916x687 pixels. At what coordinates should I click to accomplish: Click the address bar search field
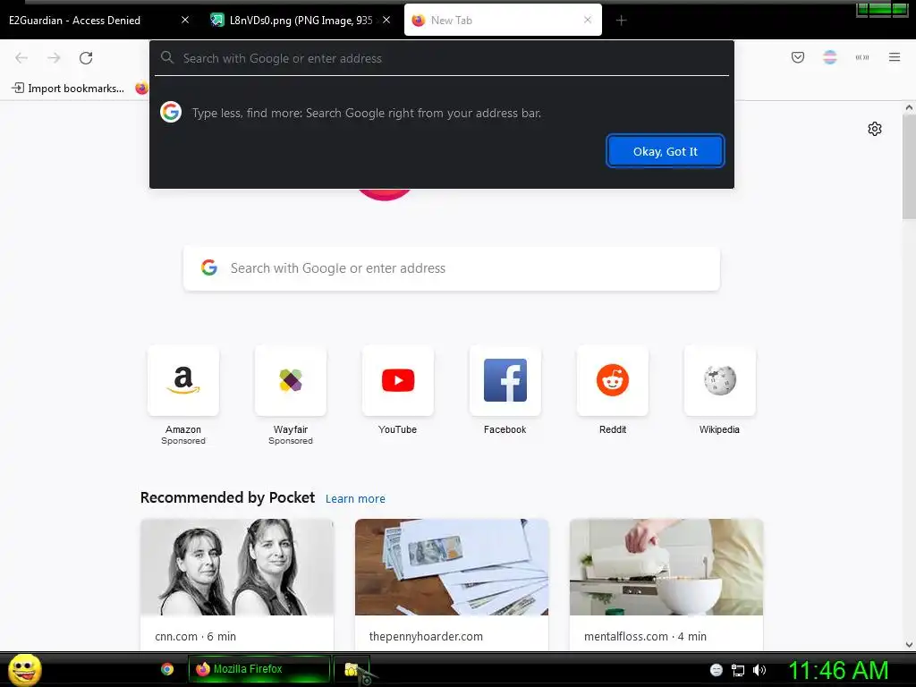point(442,58)
